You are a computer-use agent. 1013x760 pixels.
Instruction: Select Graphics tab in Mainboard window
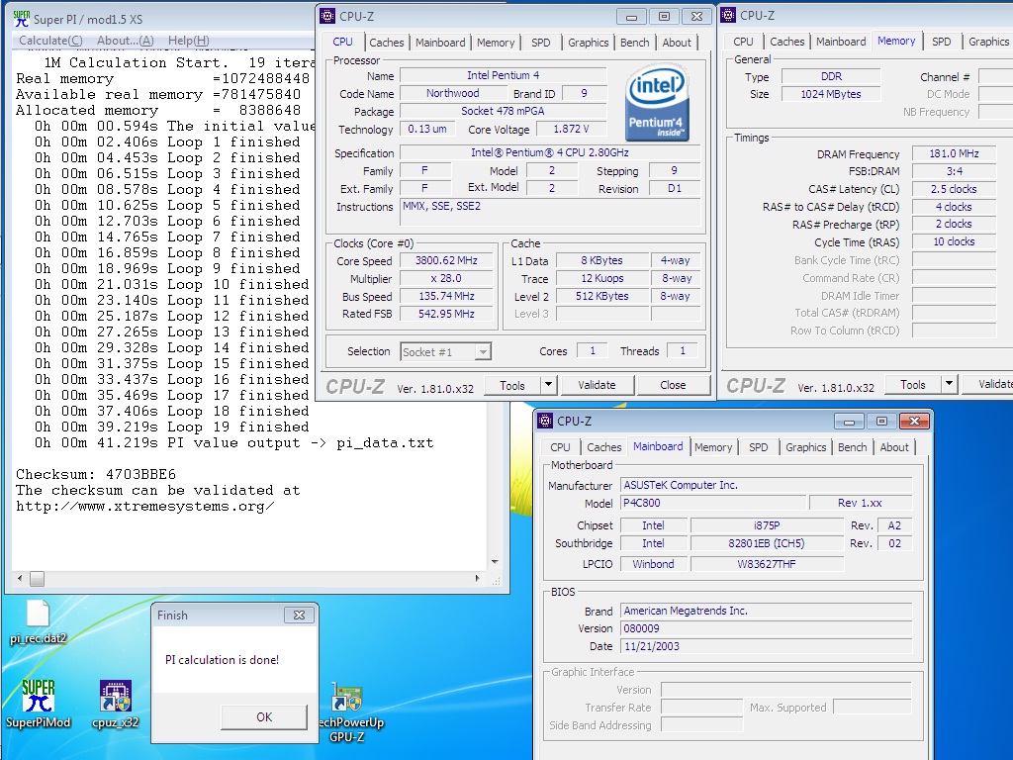805,447
